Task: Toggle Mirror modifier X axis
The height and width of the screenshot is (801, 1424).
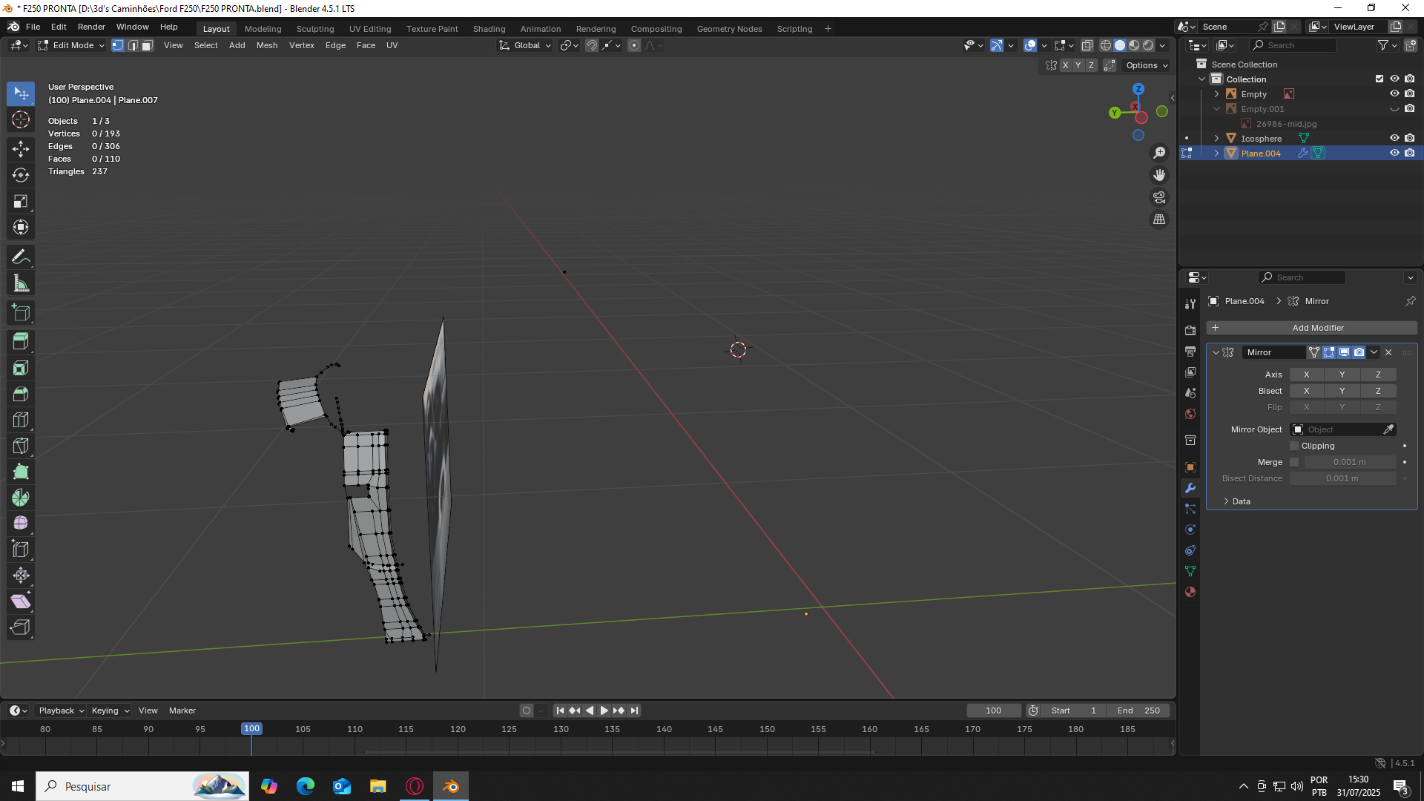Action: [1306, 375]
